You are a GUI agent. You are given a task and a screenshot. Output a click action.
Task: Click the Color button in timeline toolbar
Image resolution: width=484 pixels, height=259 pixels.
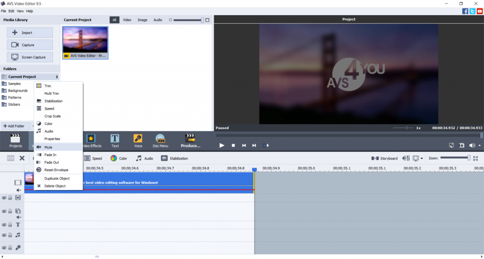119,159
